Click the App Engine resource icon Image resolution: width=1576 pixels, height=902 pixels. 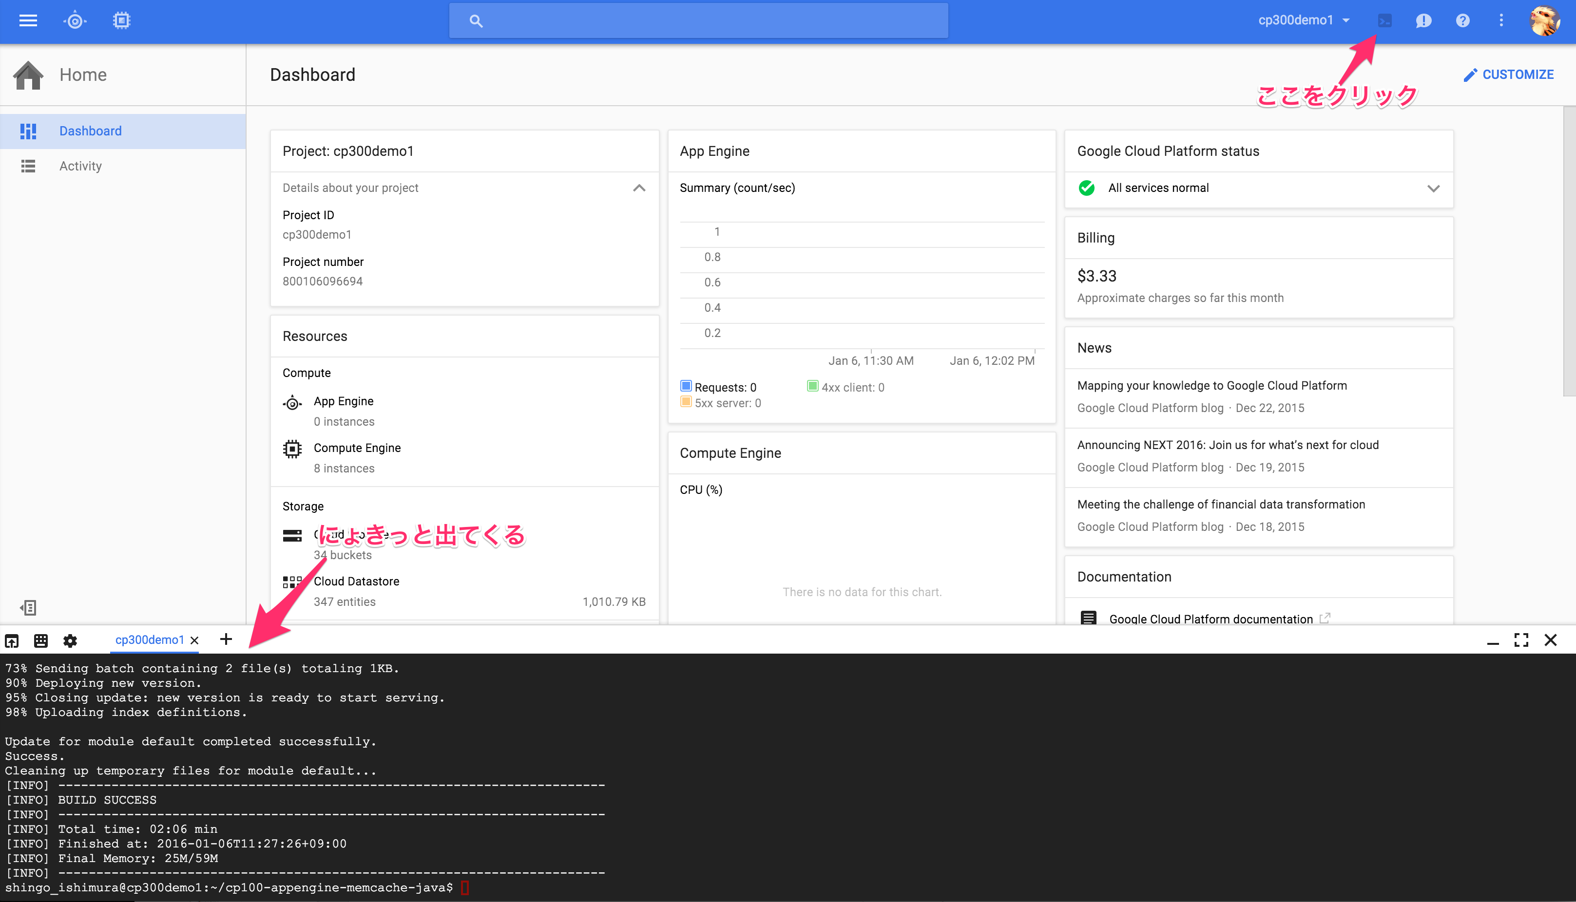[292, 403]
